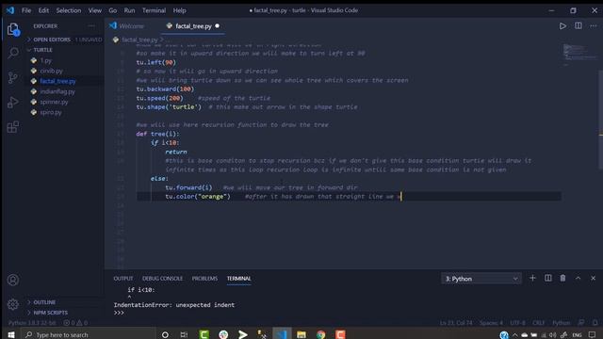Click the code minimap preview

[x=580, y=54]
